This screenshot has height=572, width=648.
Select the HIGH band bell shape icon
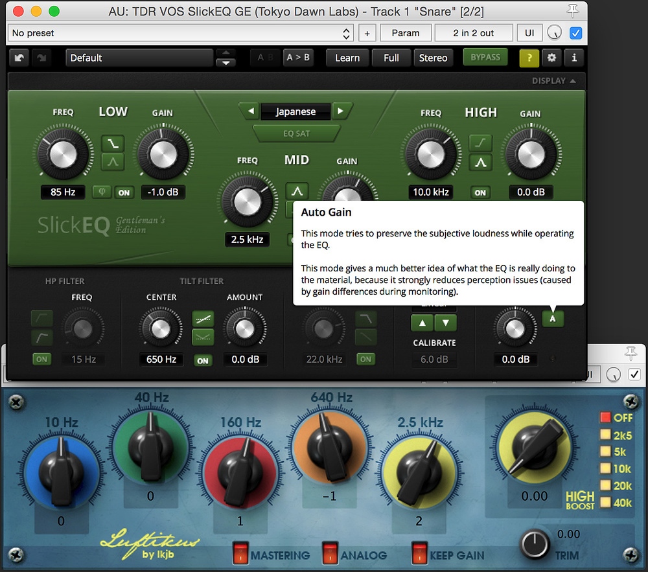point(480,163)
